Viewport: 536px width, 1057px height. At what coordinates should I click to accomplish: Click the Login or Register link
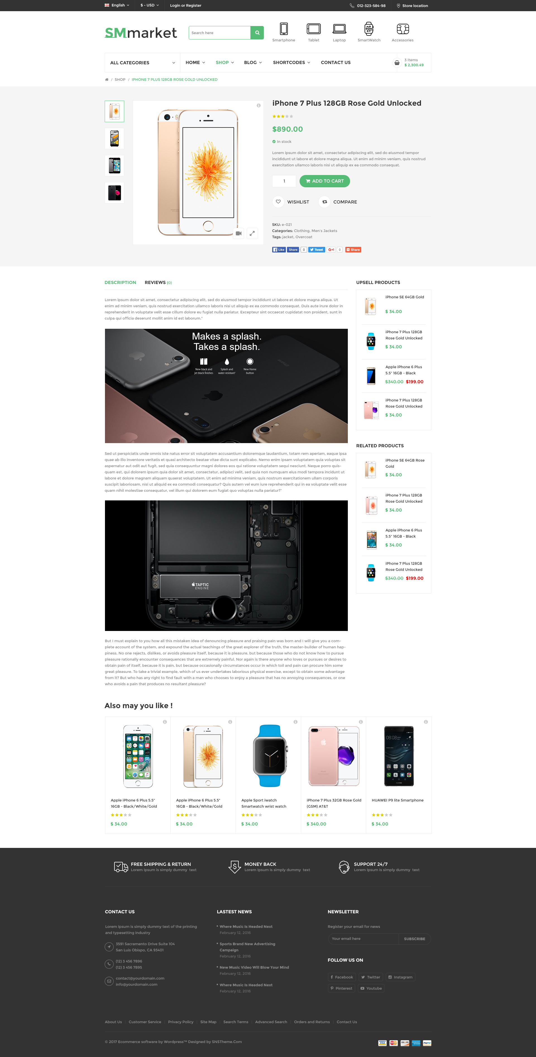(186, 5)
